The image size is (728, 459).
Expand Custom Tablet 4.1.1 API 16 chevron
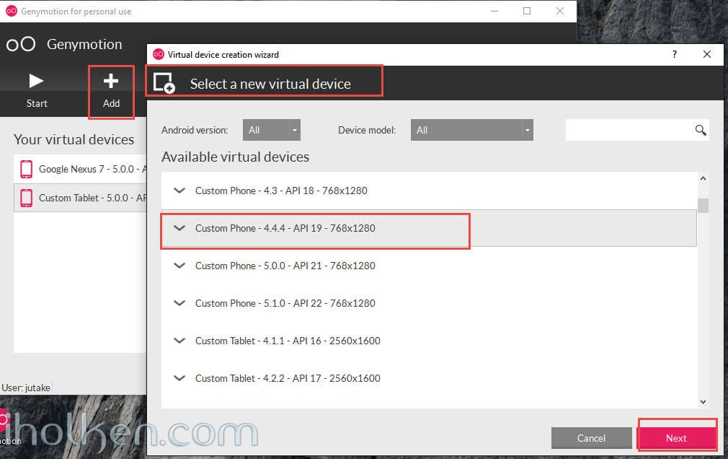(x=179, y=341)
